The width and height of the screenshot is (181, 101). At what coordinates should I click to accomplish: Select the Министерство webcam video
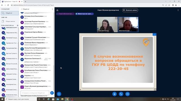click(128, 24)
